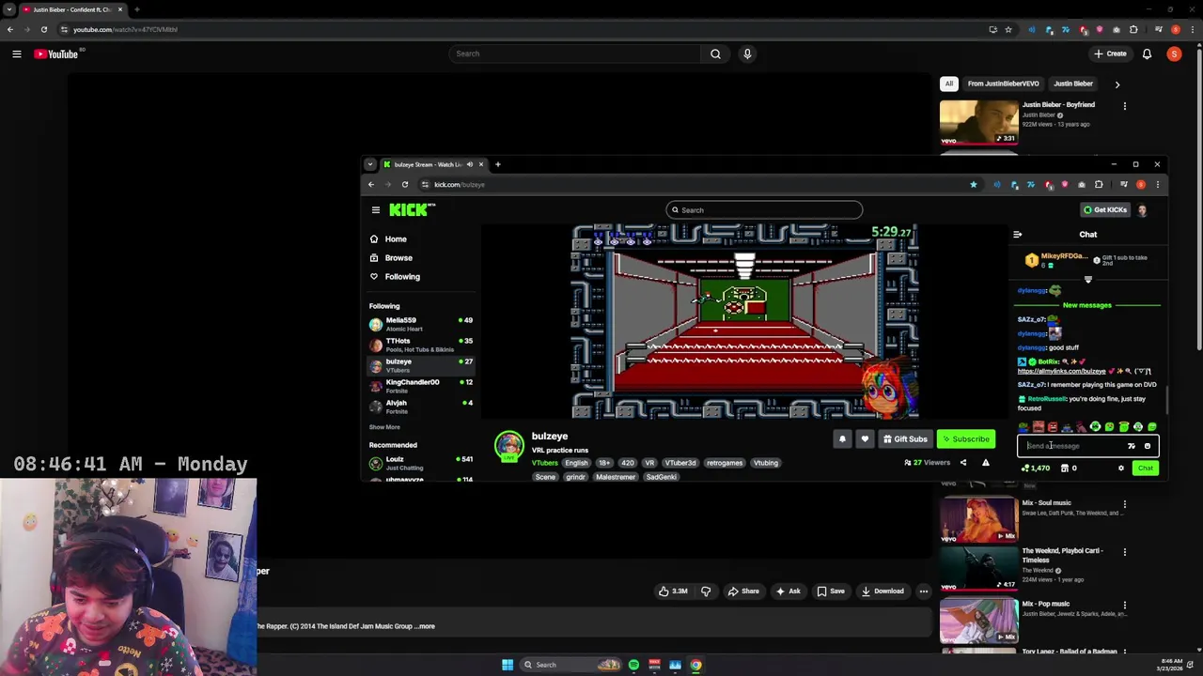This screenshot has height=676, width=1203.
Task: Open tab search dropdown in Kick window
Action: (370, 165)
